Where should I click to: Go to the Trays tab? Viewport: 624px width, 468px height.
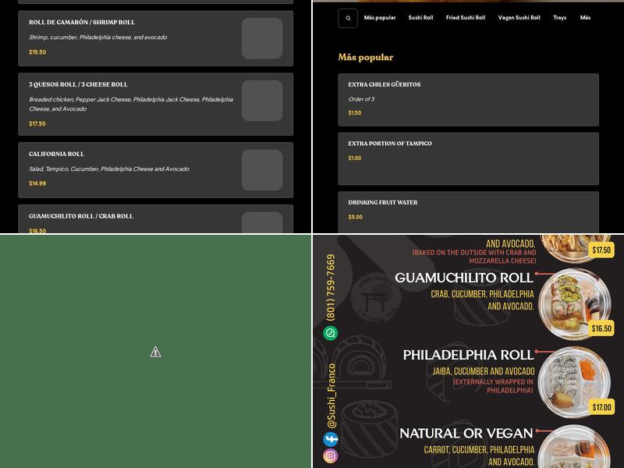tap(559, 17)
